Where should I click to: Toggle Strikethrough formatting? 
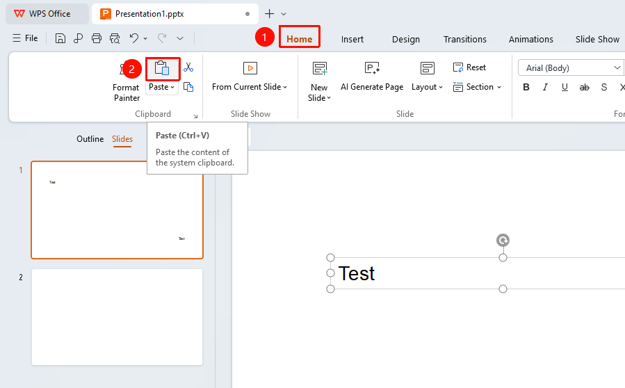point(585,88)
